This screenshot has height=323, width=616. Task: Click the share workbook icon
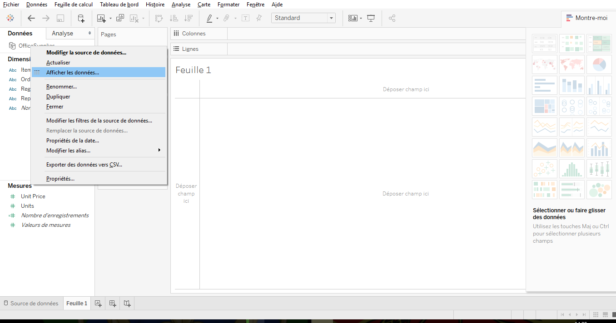click(x=392, y=18)
